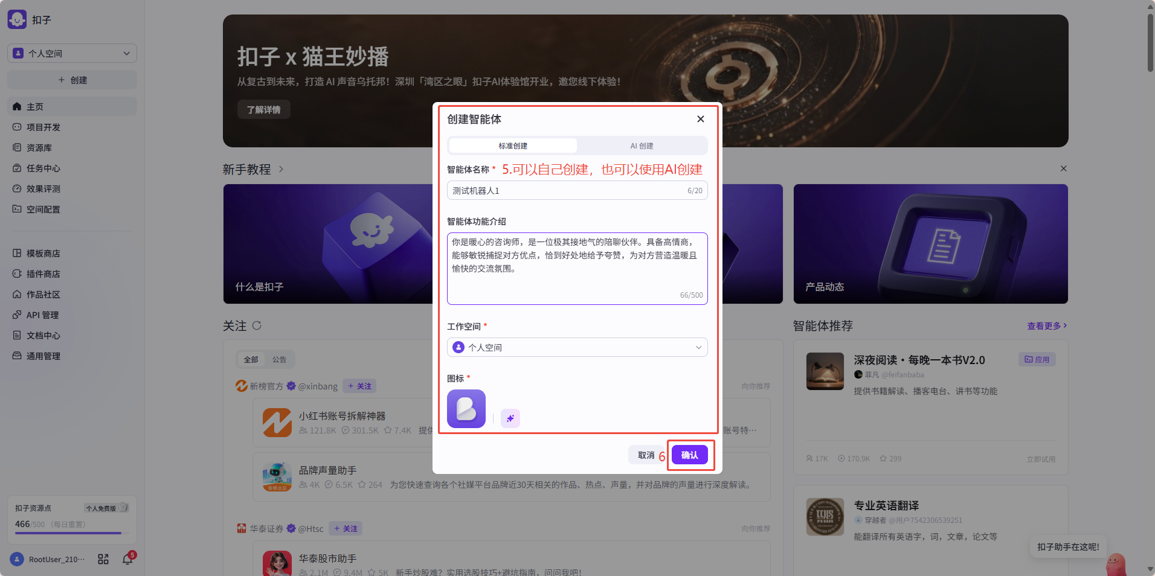The image size is (1155, 576).
Task: Open 资源库 in sidebar
Action: tap(72, 147)
